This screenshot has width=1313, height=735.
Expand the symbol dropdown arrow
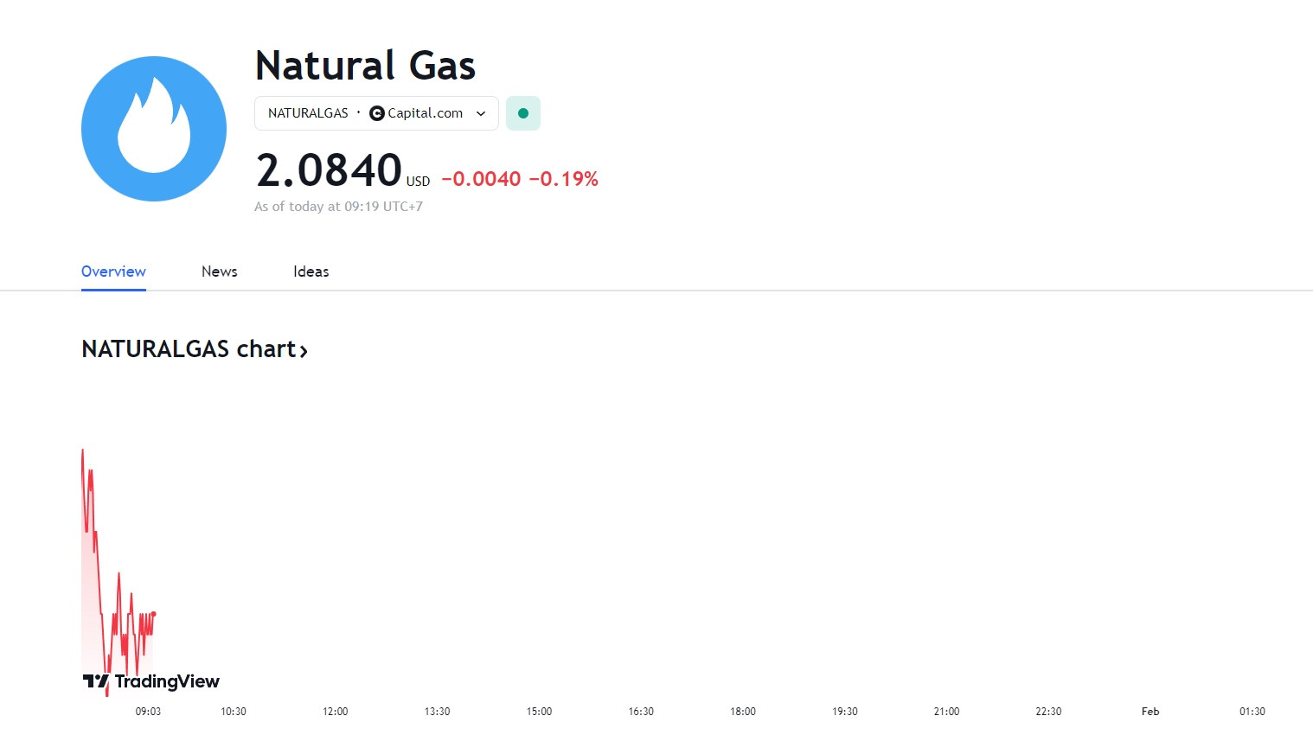click(481, 113)
